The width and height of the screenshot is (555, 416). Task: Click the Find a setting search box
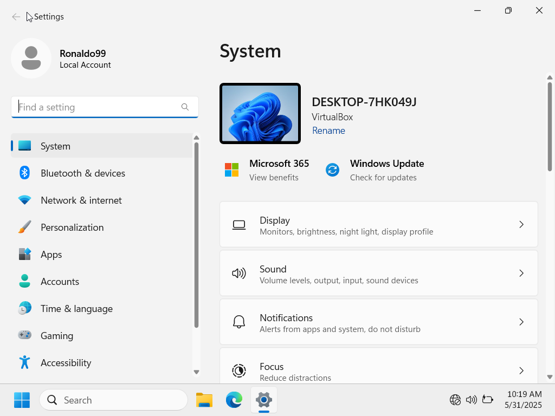coord(105,107)
